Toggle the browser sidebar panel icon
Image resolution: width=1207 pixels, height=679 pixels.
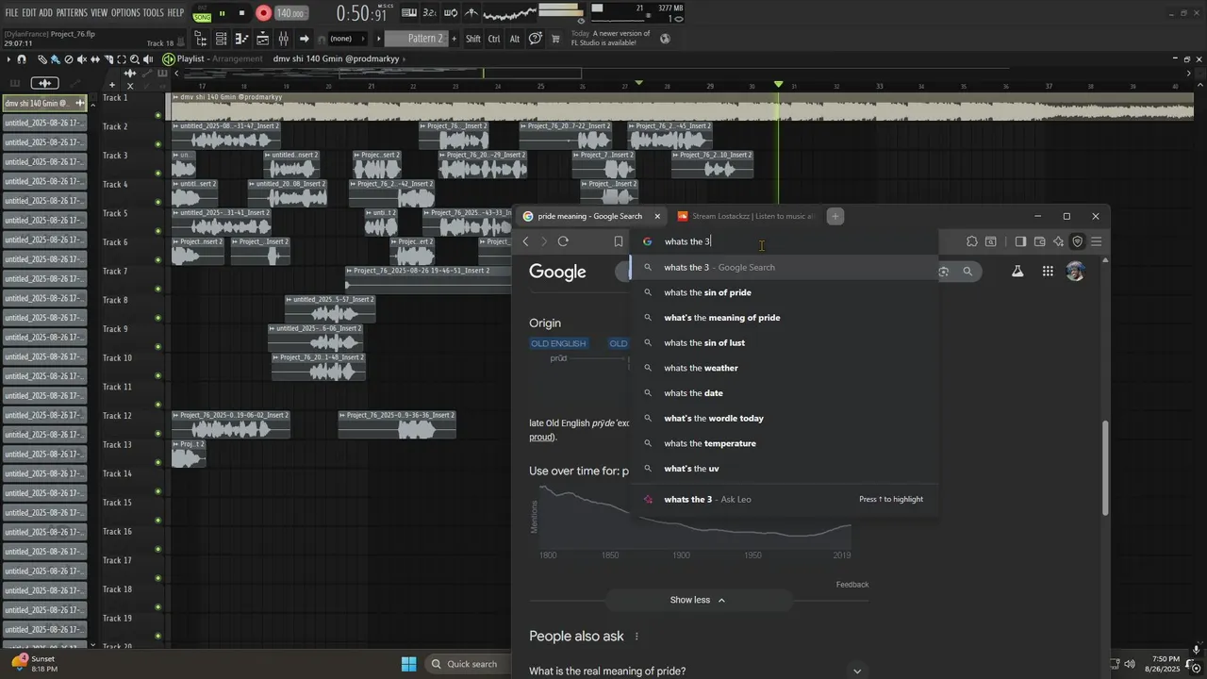point(1020,241)
